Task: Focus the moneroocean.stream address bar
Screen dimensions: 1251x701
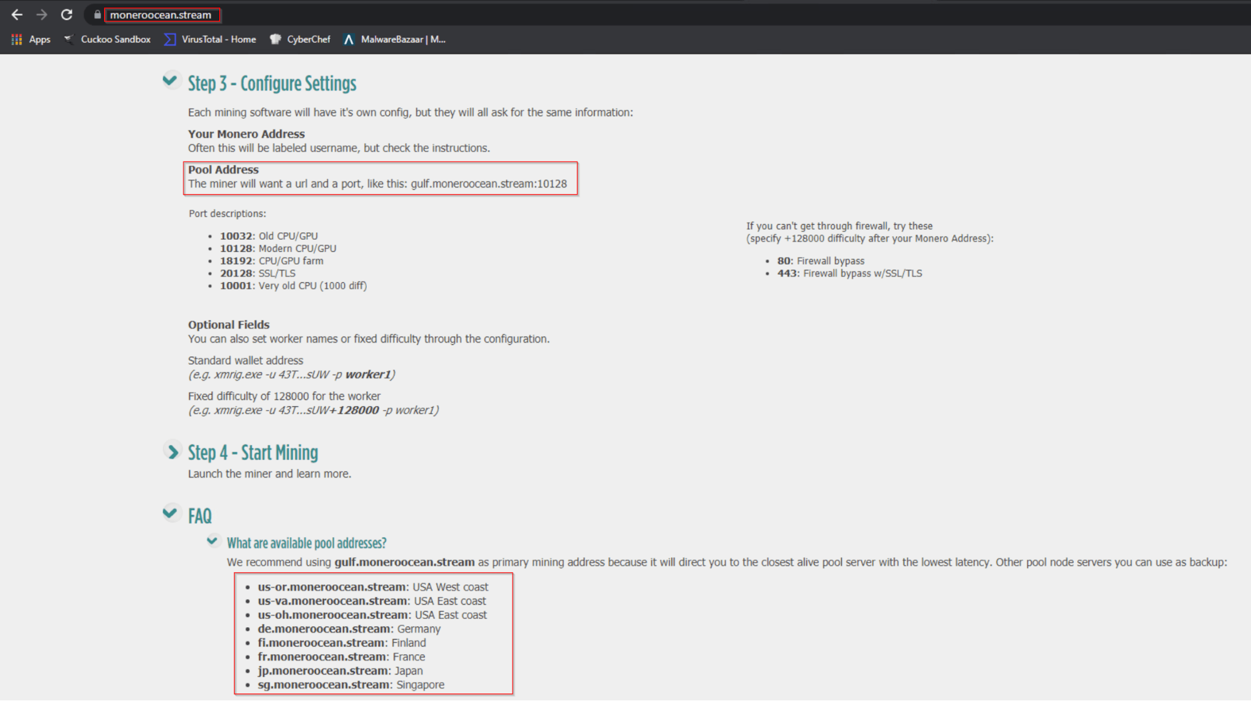Action: (161, 15)
